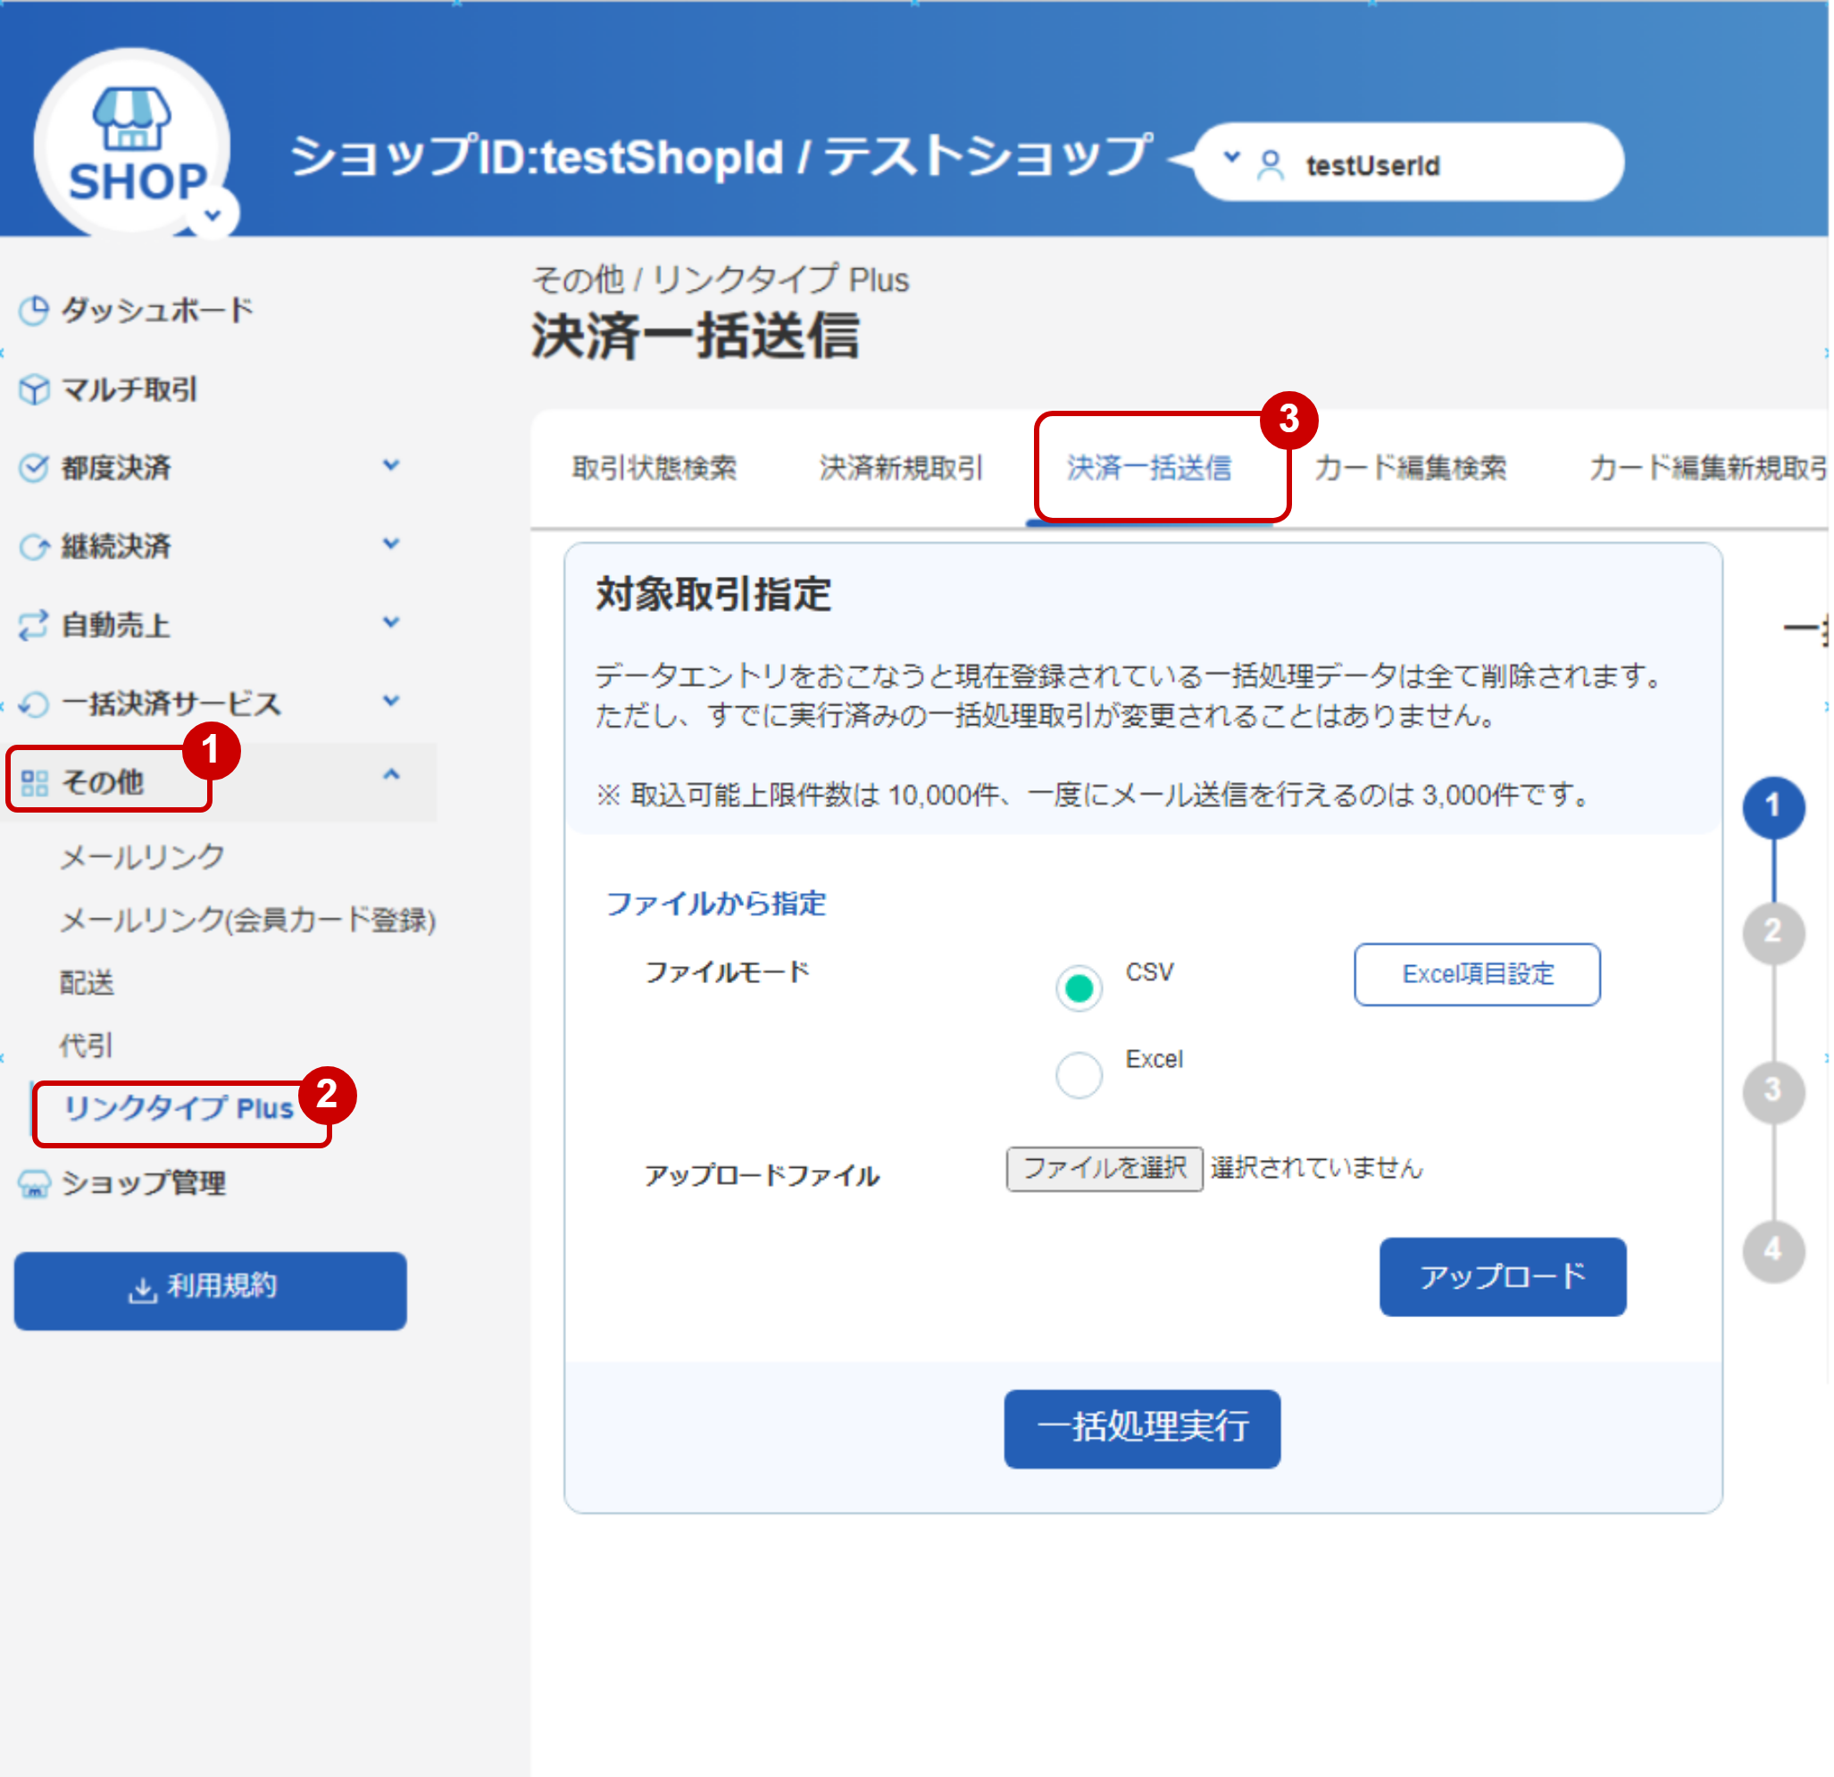Click the 都度決済 checkmark icon

tap(35, 467)
